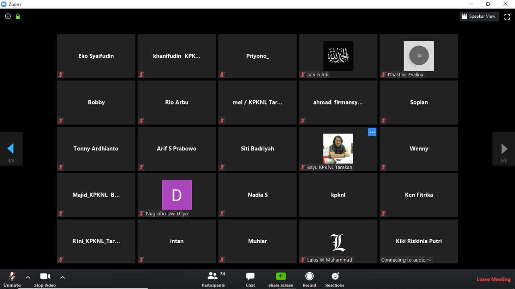The height and width of the screenshot is (289, 515).
Task: Open the Chat panel
Action: pyautogui.click(x=250, y=279)
